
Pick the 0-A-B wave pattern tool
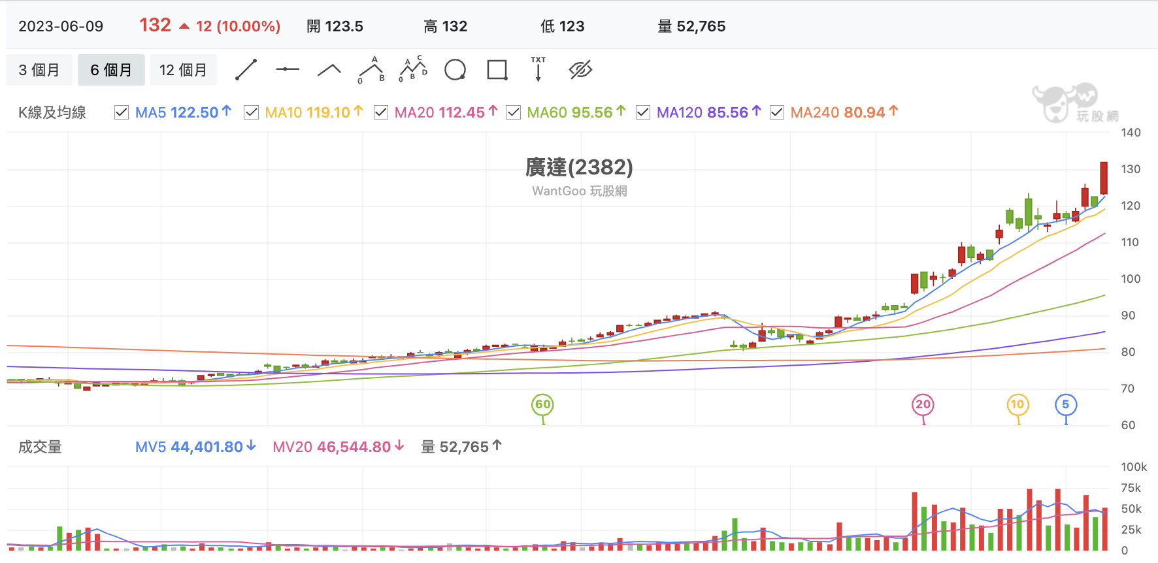pos(371,70)
